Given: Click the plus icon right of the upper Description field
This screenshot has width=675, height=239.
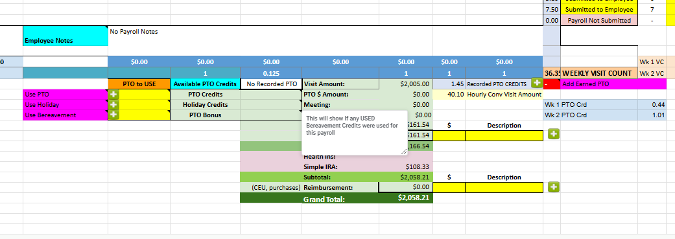Looking at the screenshot, I should (x=554, y=135).
